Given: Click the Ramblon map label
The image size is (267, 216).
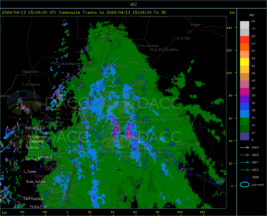Looking at the screenshot, I should coord(107,36).
